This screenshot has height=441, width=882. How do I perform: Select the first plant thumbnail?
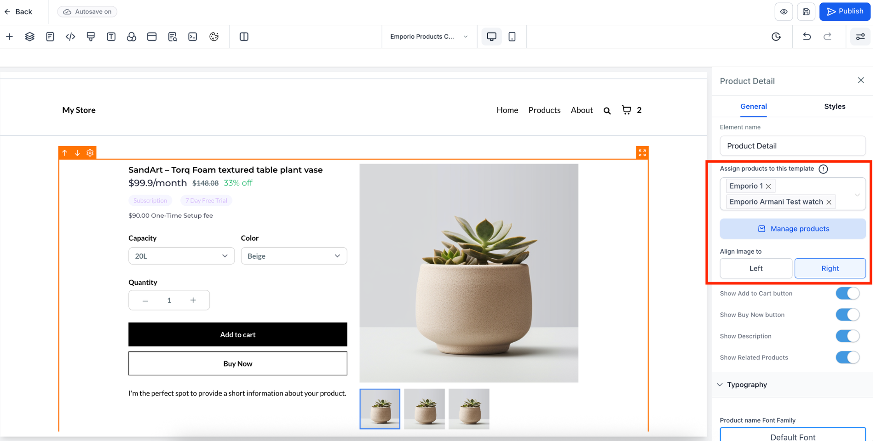380,409
